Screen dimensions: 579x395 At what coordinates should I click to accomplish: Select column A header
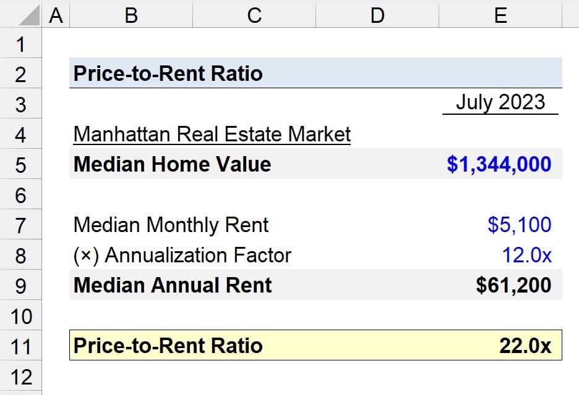(56, 14)
